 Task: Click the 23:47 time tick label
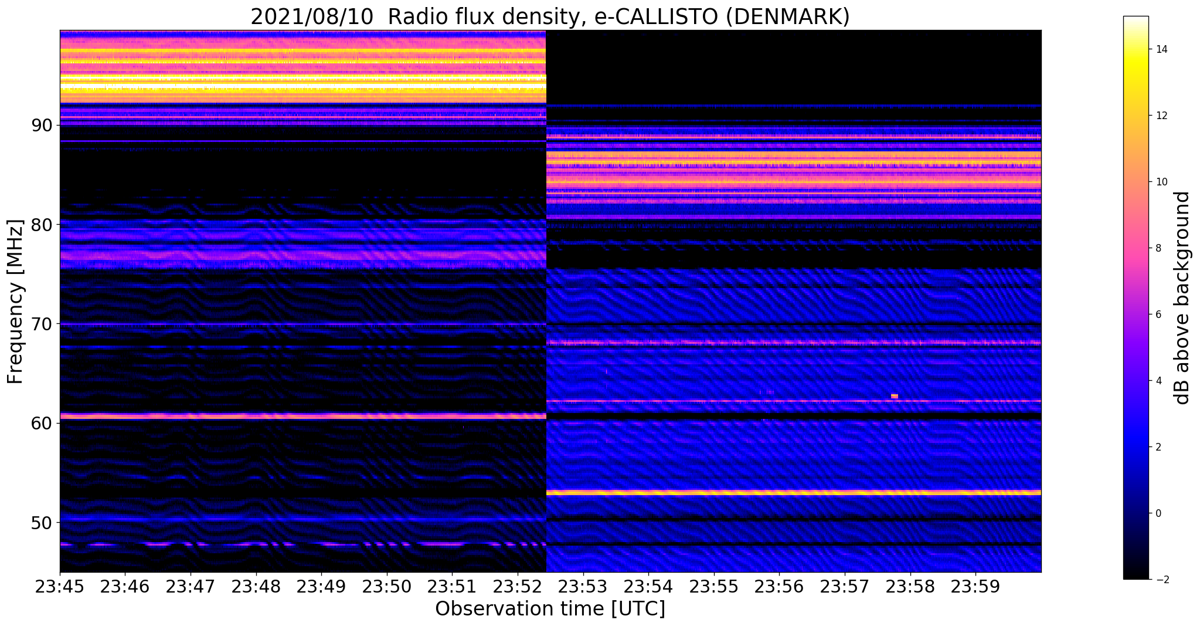(191, 587)
